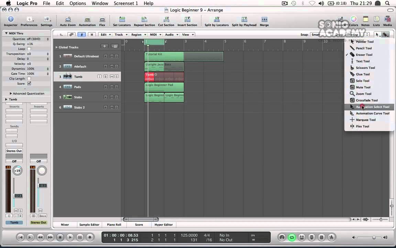Uncheck the Score checkbox
Screen dimensions: 396x248
click(x=29, y=83)
